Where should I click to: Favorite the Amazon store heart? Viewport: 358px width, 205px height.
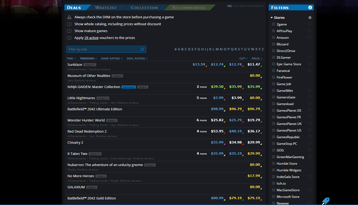pyautogui.click(x=309, y=37)
